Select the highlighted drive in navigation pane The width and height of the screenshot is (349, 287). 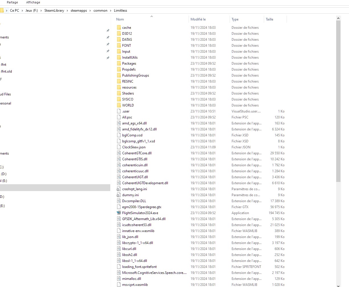tap(55, 188)
